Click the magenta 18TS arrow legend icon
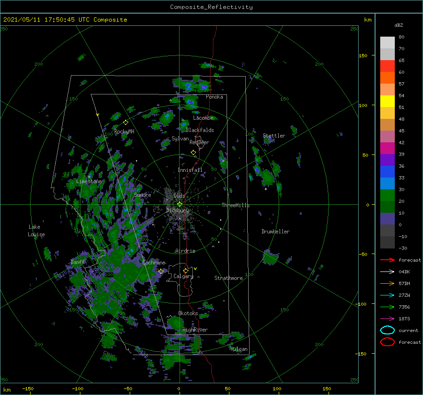This screenshot has height=395, width=423. click(x=387, y=318)
